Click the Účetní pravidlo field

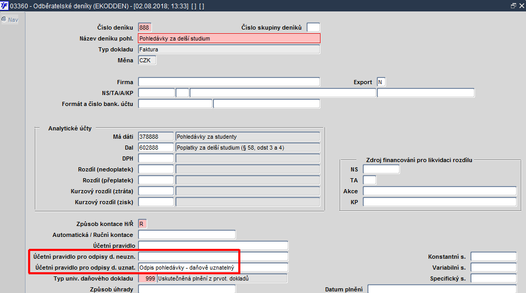[x=213, y=245]
